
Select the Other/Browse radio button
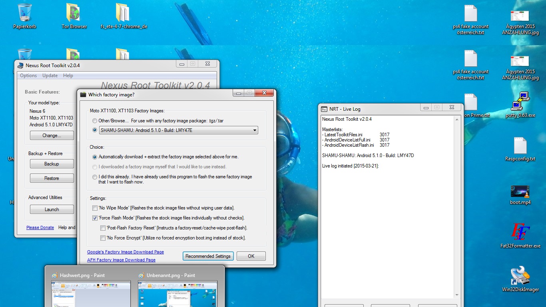click(95, 121)
